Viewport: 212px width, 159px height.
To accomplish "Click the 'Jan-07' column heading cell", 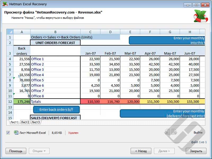I will pyautogui.click(x=90, y=51).
